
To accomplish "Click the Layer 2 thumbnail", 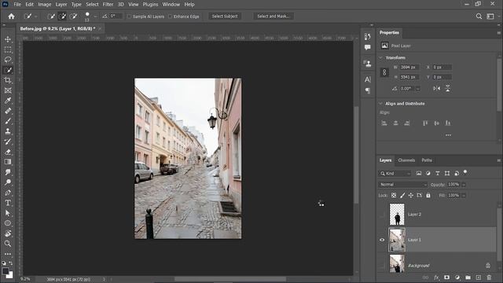I will pyautogui.click(x=397, y=215).
